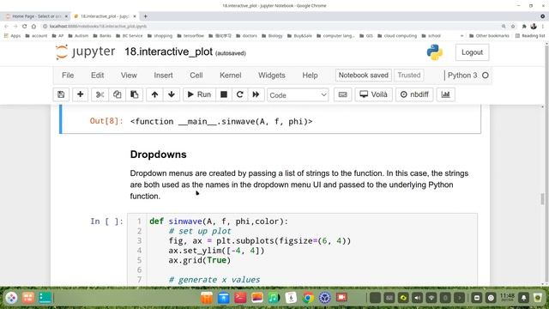
Task: Reload the page
Action: (24, 27)
